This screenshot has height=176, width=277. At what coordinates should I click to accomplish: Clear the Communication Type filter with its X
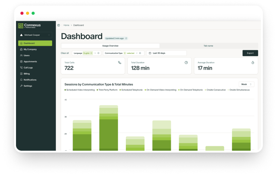click(140, 53)
